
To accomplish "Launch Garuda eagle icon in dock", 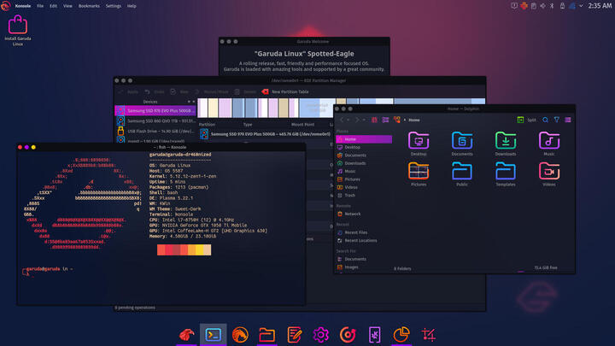I will 187,335.
